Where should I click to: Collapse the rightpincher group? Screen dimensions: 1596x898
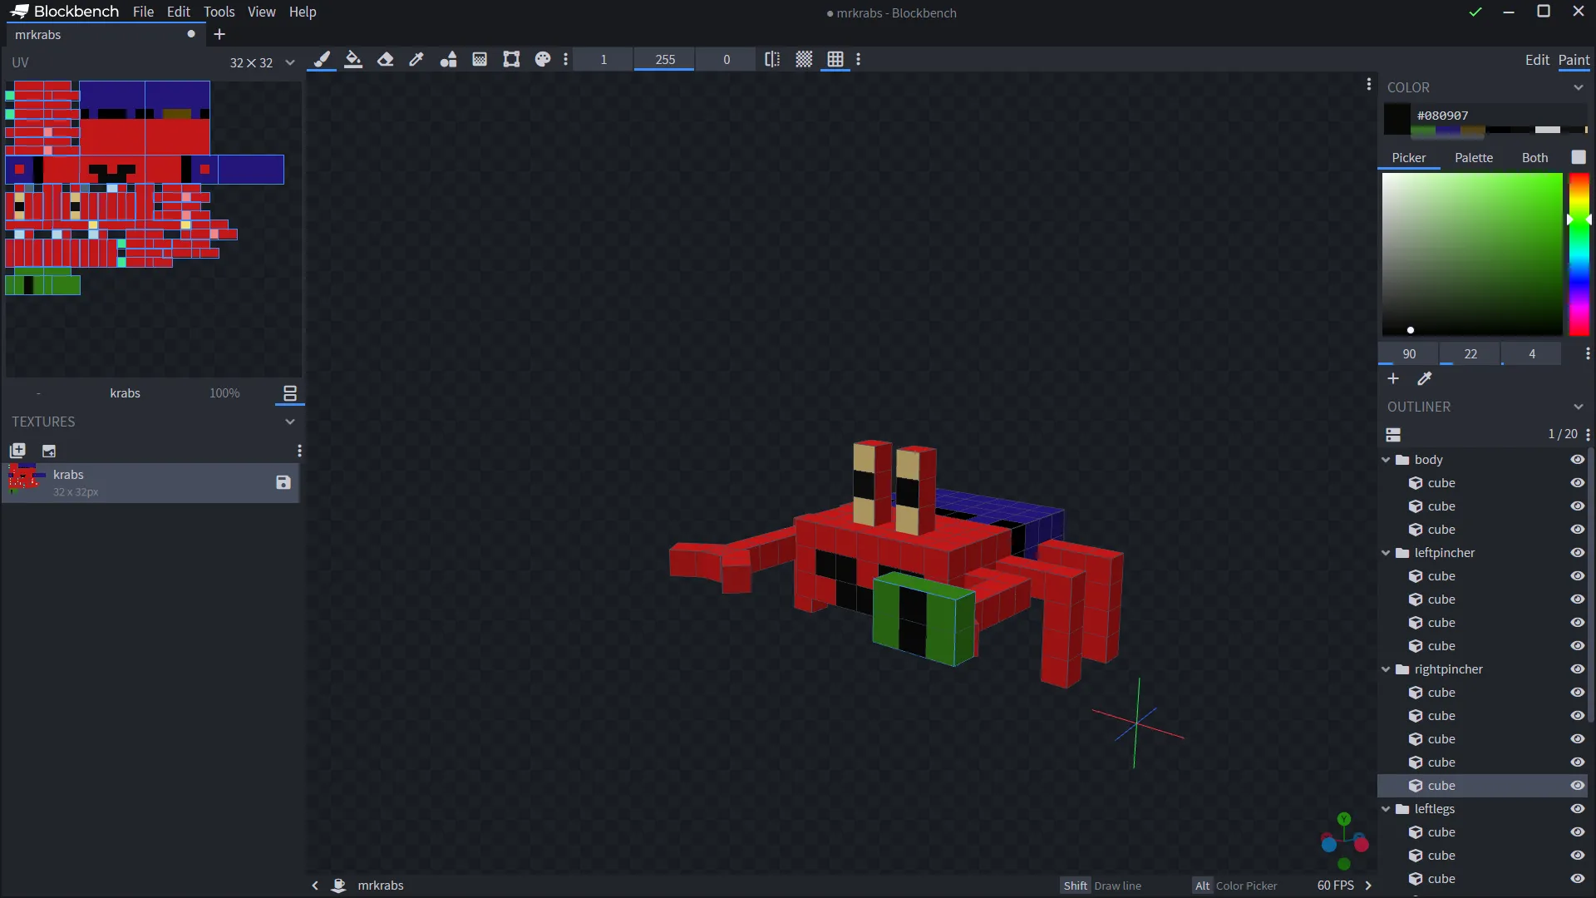point(1386,669)
